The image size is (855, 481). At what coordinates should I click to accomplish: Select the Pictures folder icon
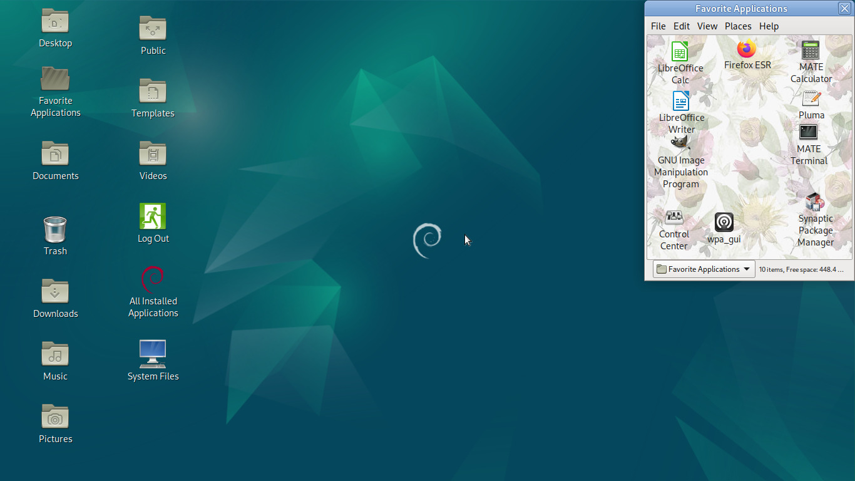click(55, 416)
